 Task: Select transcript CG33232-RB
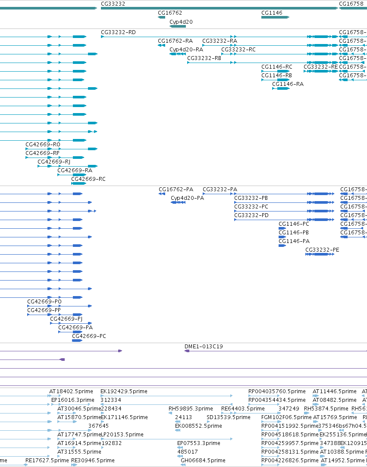click(x=263, y=63)
